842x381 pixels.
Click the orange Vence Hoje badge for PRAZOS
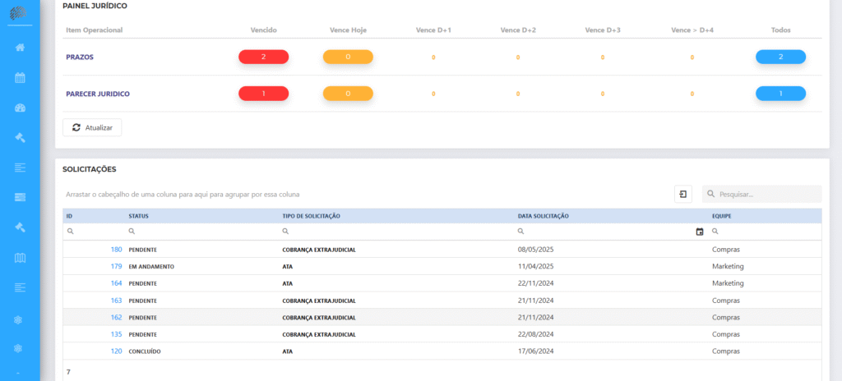click(x=348, y=57)
